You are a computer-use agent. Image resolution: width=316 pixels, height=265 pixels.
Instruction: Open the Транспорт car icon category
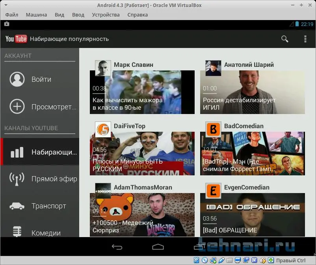click(x=17, y=206)
